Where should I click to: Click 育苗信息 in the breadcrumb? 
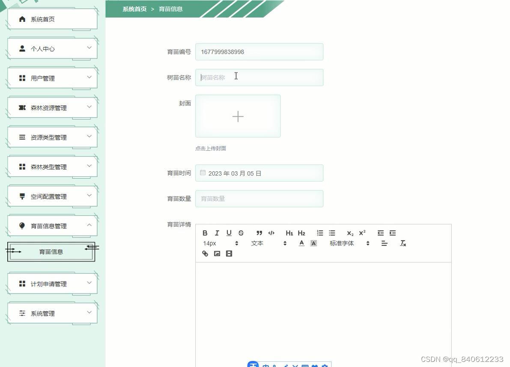coord(170,9)
